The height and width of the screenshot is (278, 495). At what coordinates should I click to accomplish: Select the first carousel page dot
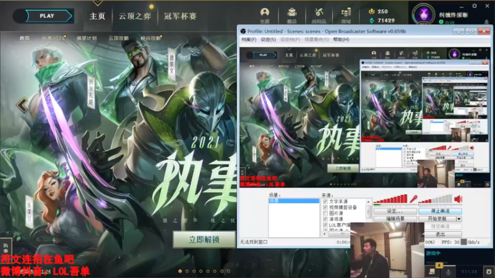pos(180,271)
